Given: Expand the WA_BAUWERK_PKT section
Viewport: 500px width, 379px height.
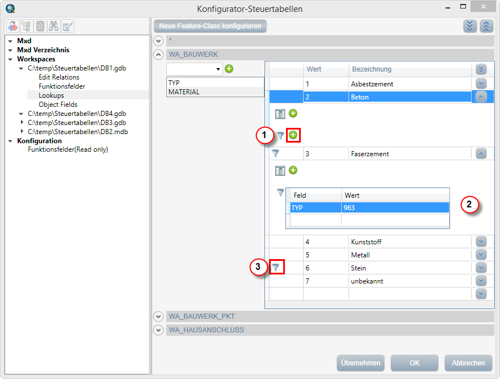Looking at the screenshot, I should click(x=158, y=316).
